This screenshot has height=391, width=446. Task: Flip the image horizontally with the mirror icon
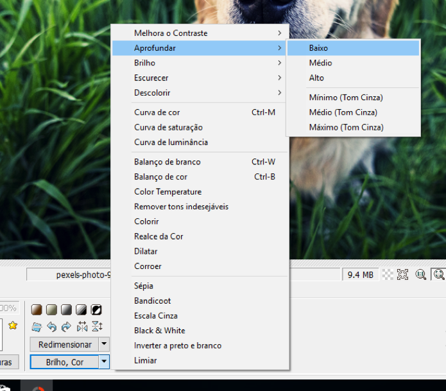coord(82,327)
